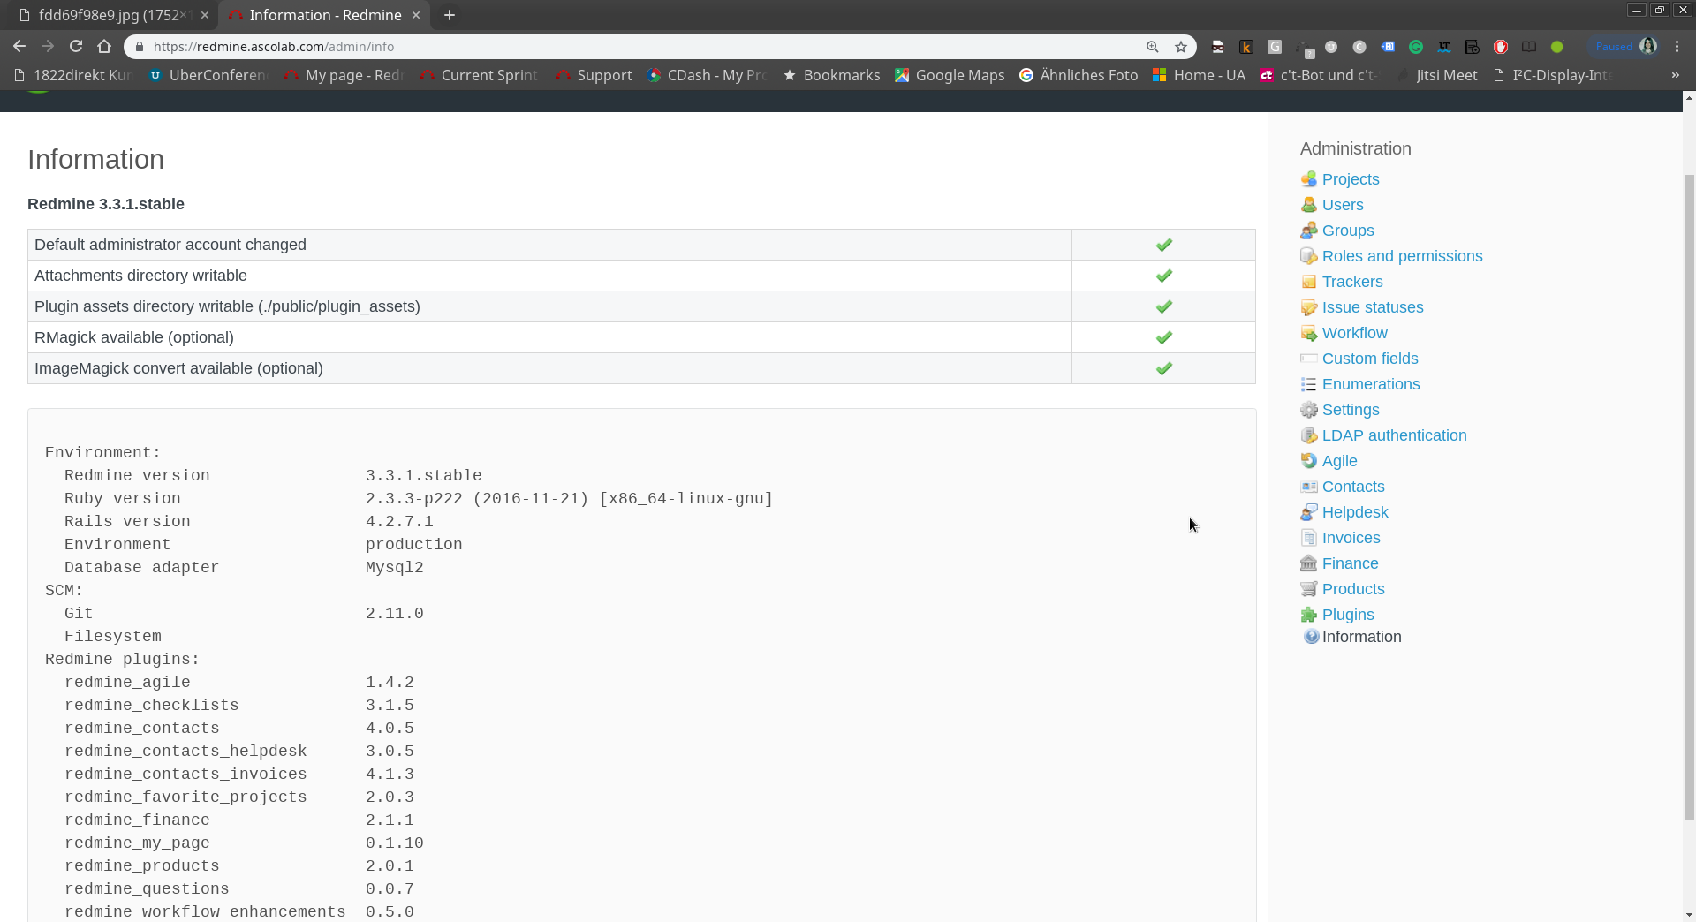Open the Workflow link
This screenshot has width=1696, height=922.
[1355, 333]
